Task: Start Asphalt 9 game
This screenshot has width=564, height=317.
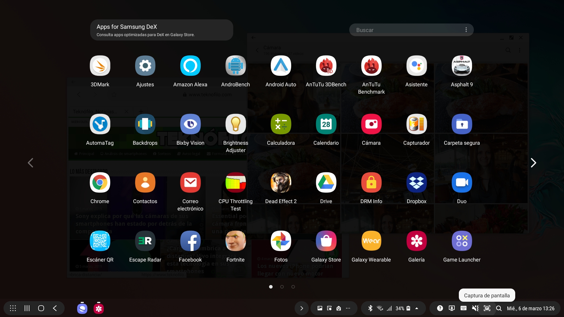Action: [x=462, y=66]
